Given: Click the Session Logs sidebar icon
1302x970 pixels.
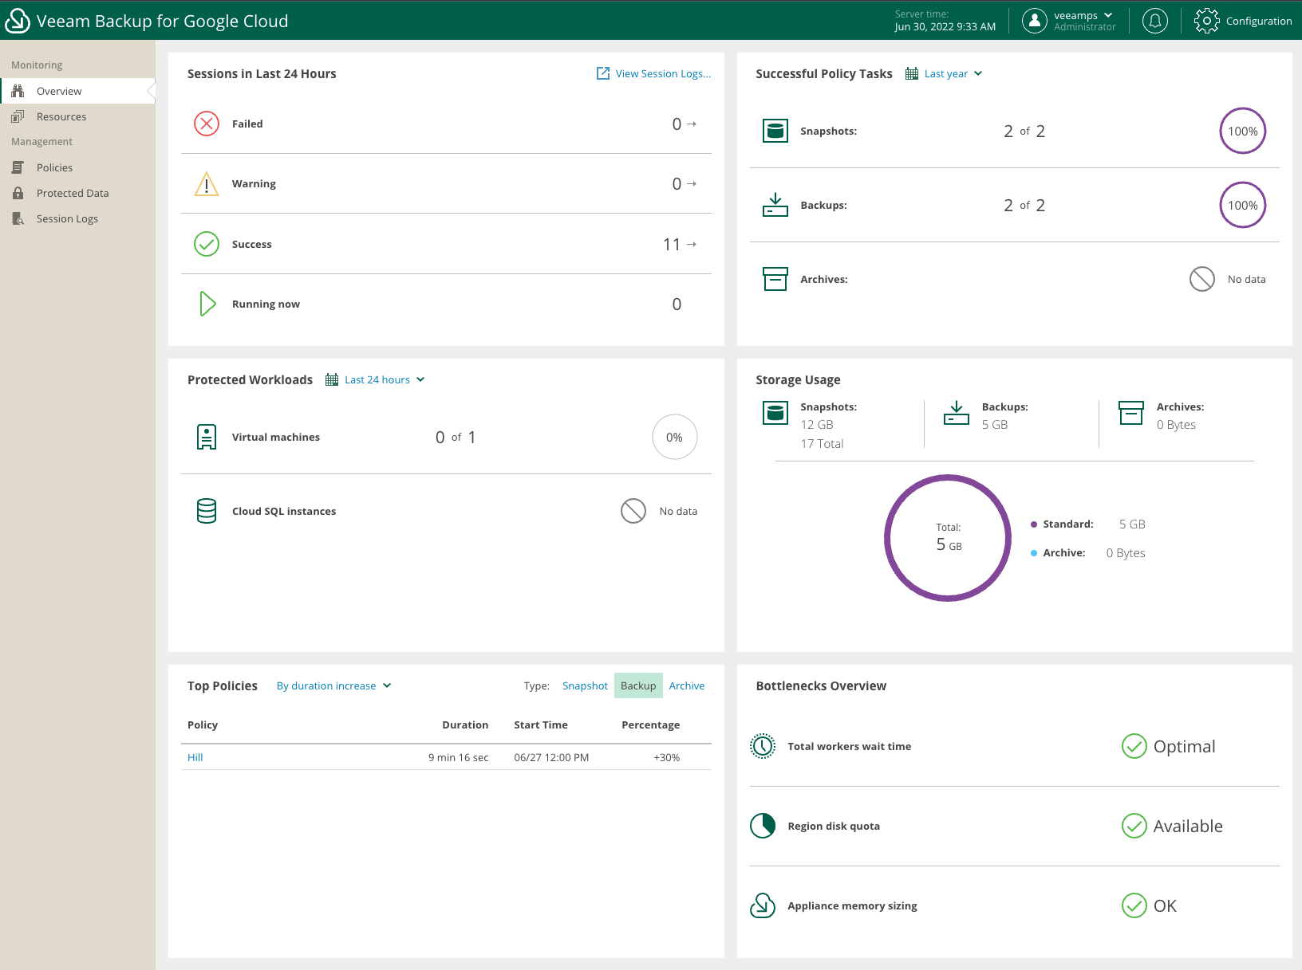Looking at the screenshot, I should [18, 218].
